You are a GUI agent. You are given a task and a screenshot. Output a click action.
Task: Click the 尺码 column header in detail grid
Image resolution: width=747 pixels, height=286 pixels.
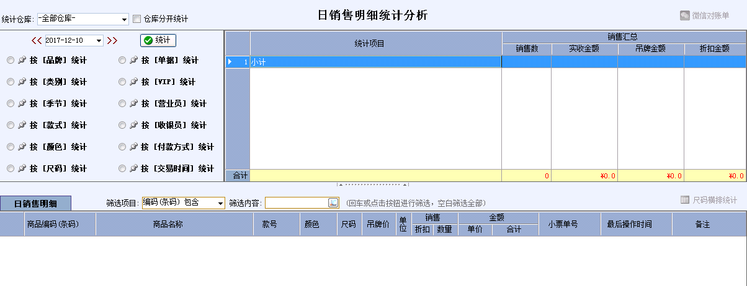[x=349, y=224]
